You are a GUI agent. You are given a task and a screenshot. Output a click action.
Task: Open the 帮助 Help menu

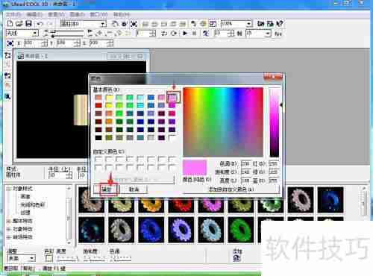pyautogui.click(x=122, y=14)
